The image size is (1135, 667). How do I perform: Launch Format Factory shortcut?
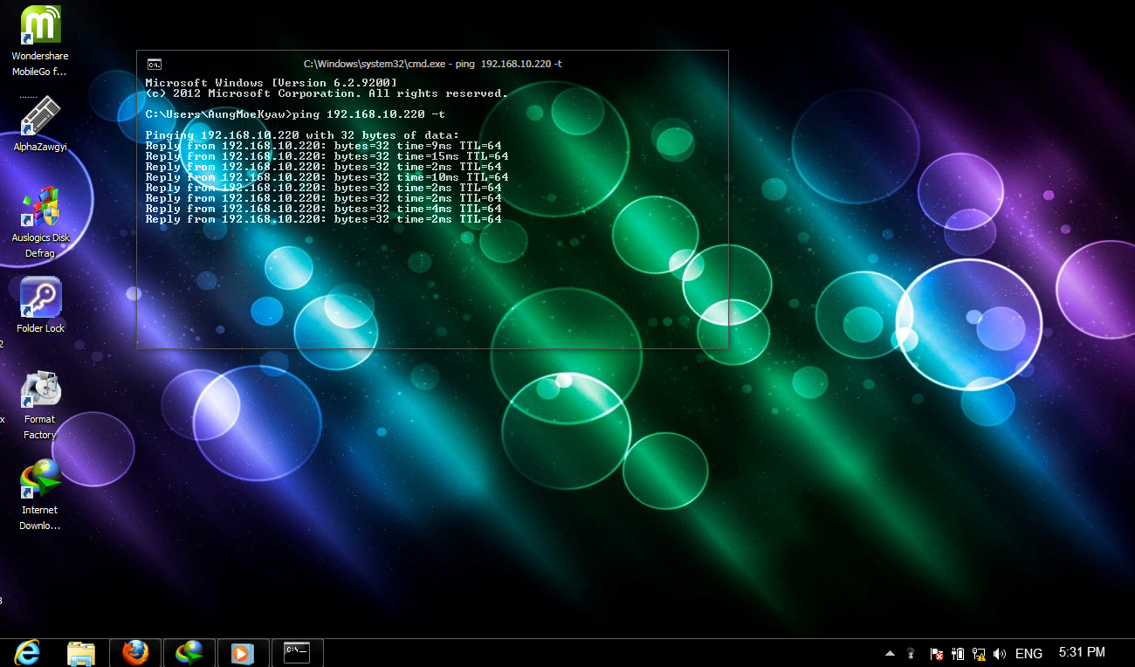(40, 405)
